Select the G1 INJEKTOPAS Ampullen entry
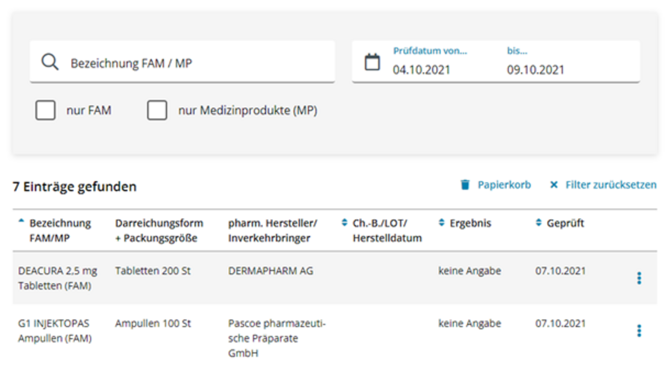The width and height of the screenshot is (665, 371). coord(55,331)
